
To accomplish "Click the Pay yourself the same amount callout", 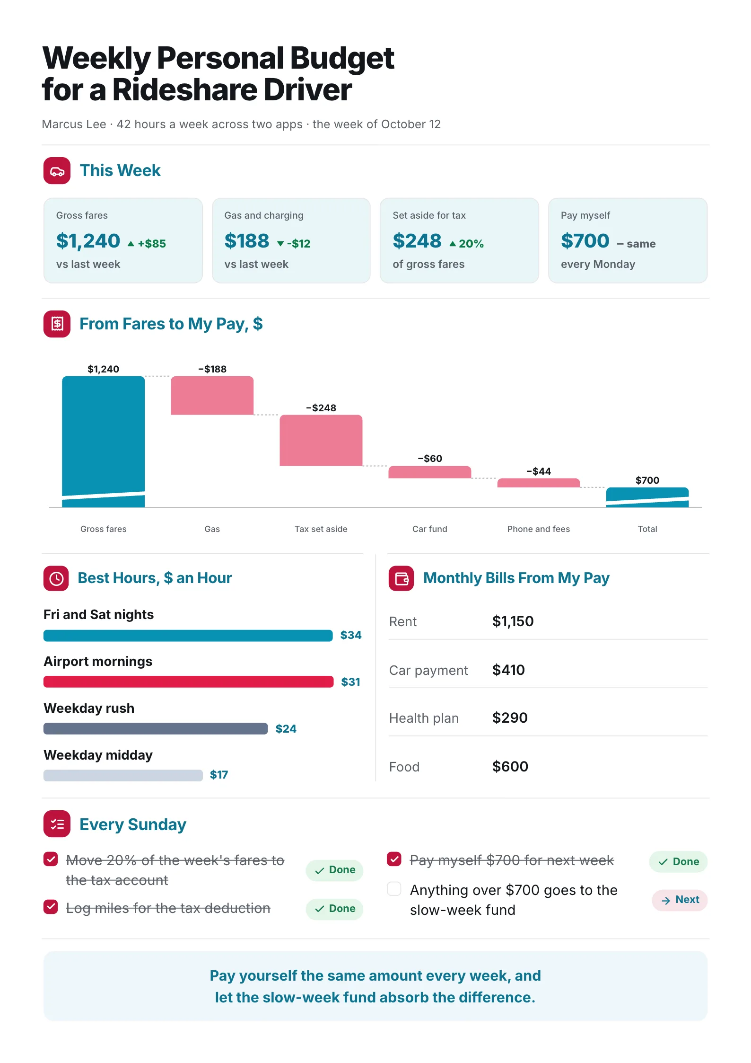I will [375, 986].
